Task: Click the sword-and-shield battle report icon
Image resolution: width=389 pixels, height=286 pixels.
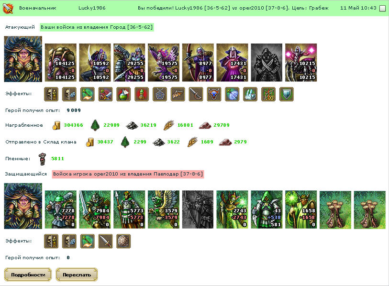Action: pyautogui.click(x=8, y=8)
